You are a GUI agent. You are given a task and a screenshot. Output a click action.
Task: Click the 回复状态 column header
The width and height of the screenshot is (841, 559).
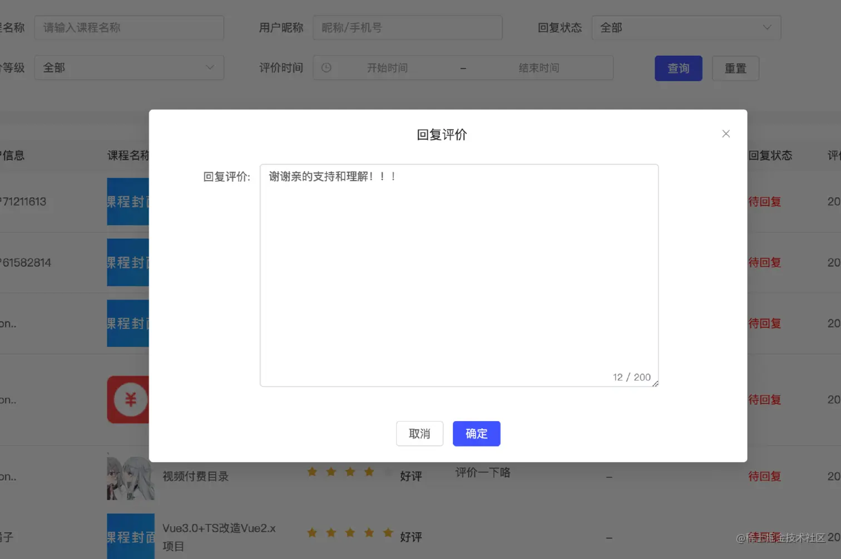(x=770, y=156)
